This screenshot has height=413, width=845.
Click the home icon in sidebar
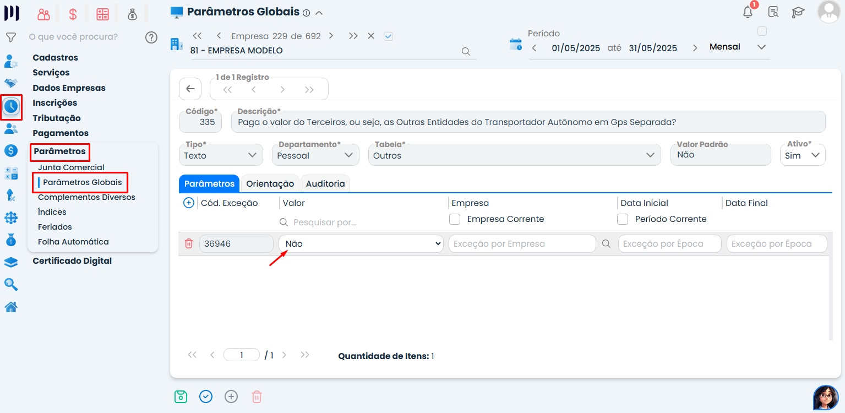point(11,307)
